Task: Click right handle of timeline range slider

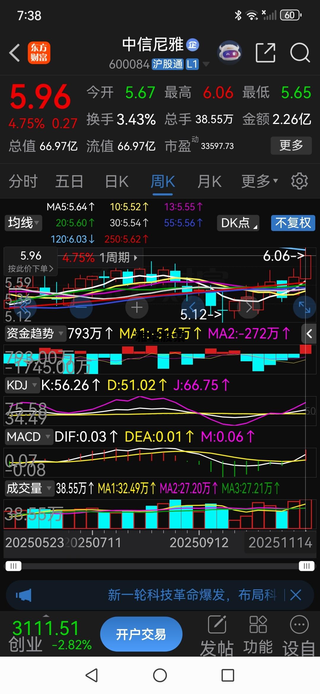Action: click(x=306, y=566)
